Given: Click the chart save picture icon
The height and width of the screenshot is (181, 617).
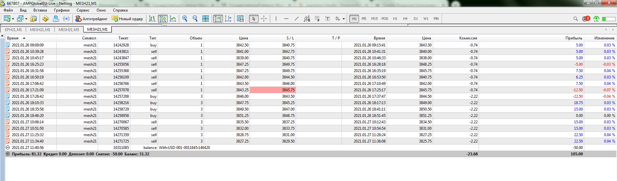Looking at the screenshot, I should point(240,19).
